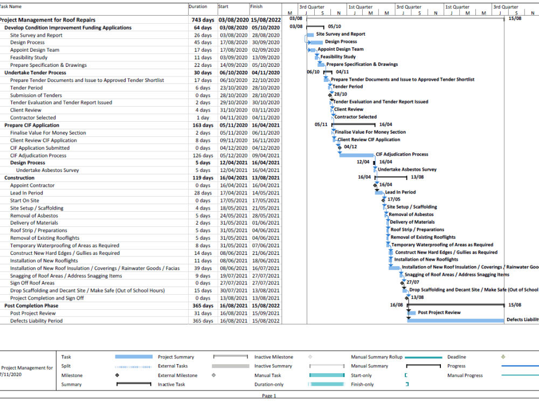Screen dimensions: 539x404
Task: Click the 17/05 Start On Site milestone diamond
Action: tap(383, 199)
